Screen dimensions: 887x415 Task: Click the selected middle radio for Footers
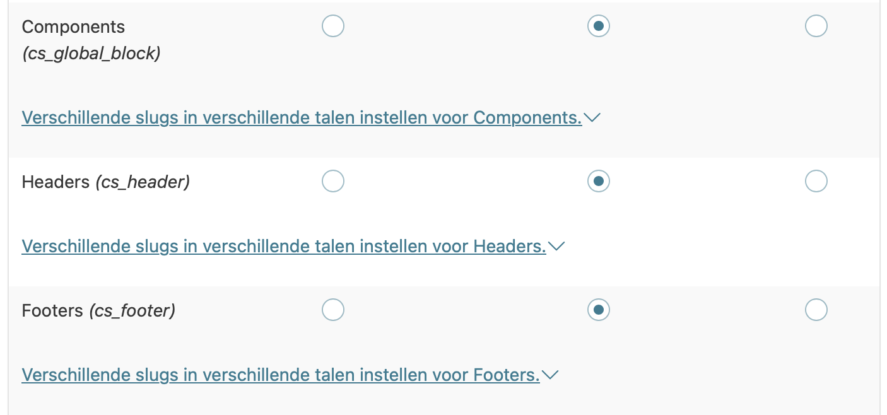pyautogui.click(x=598, y=310)
